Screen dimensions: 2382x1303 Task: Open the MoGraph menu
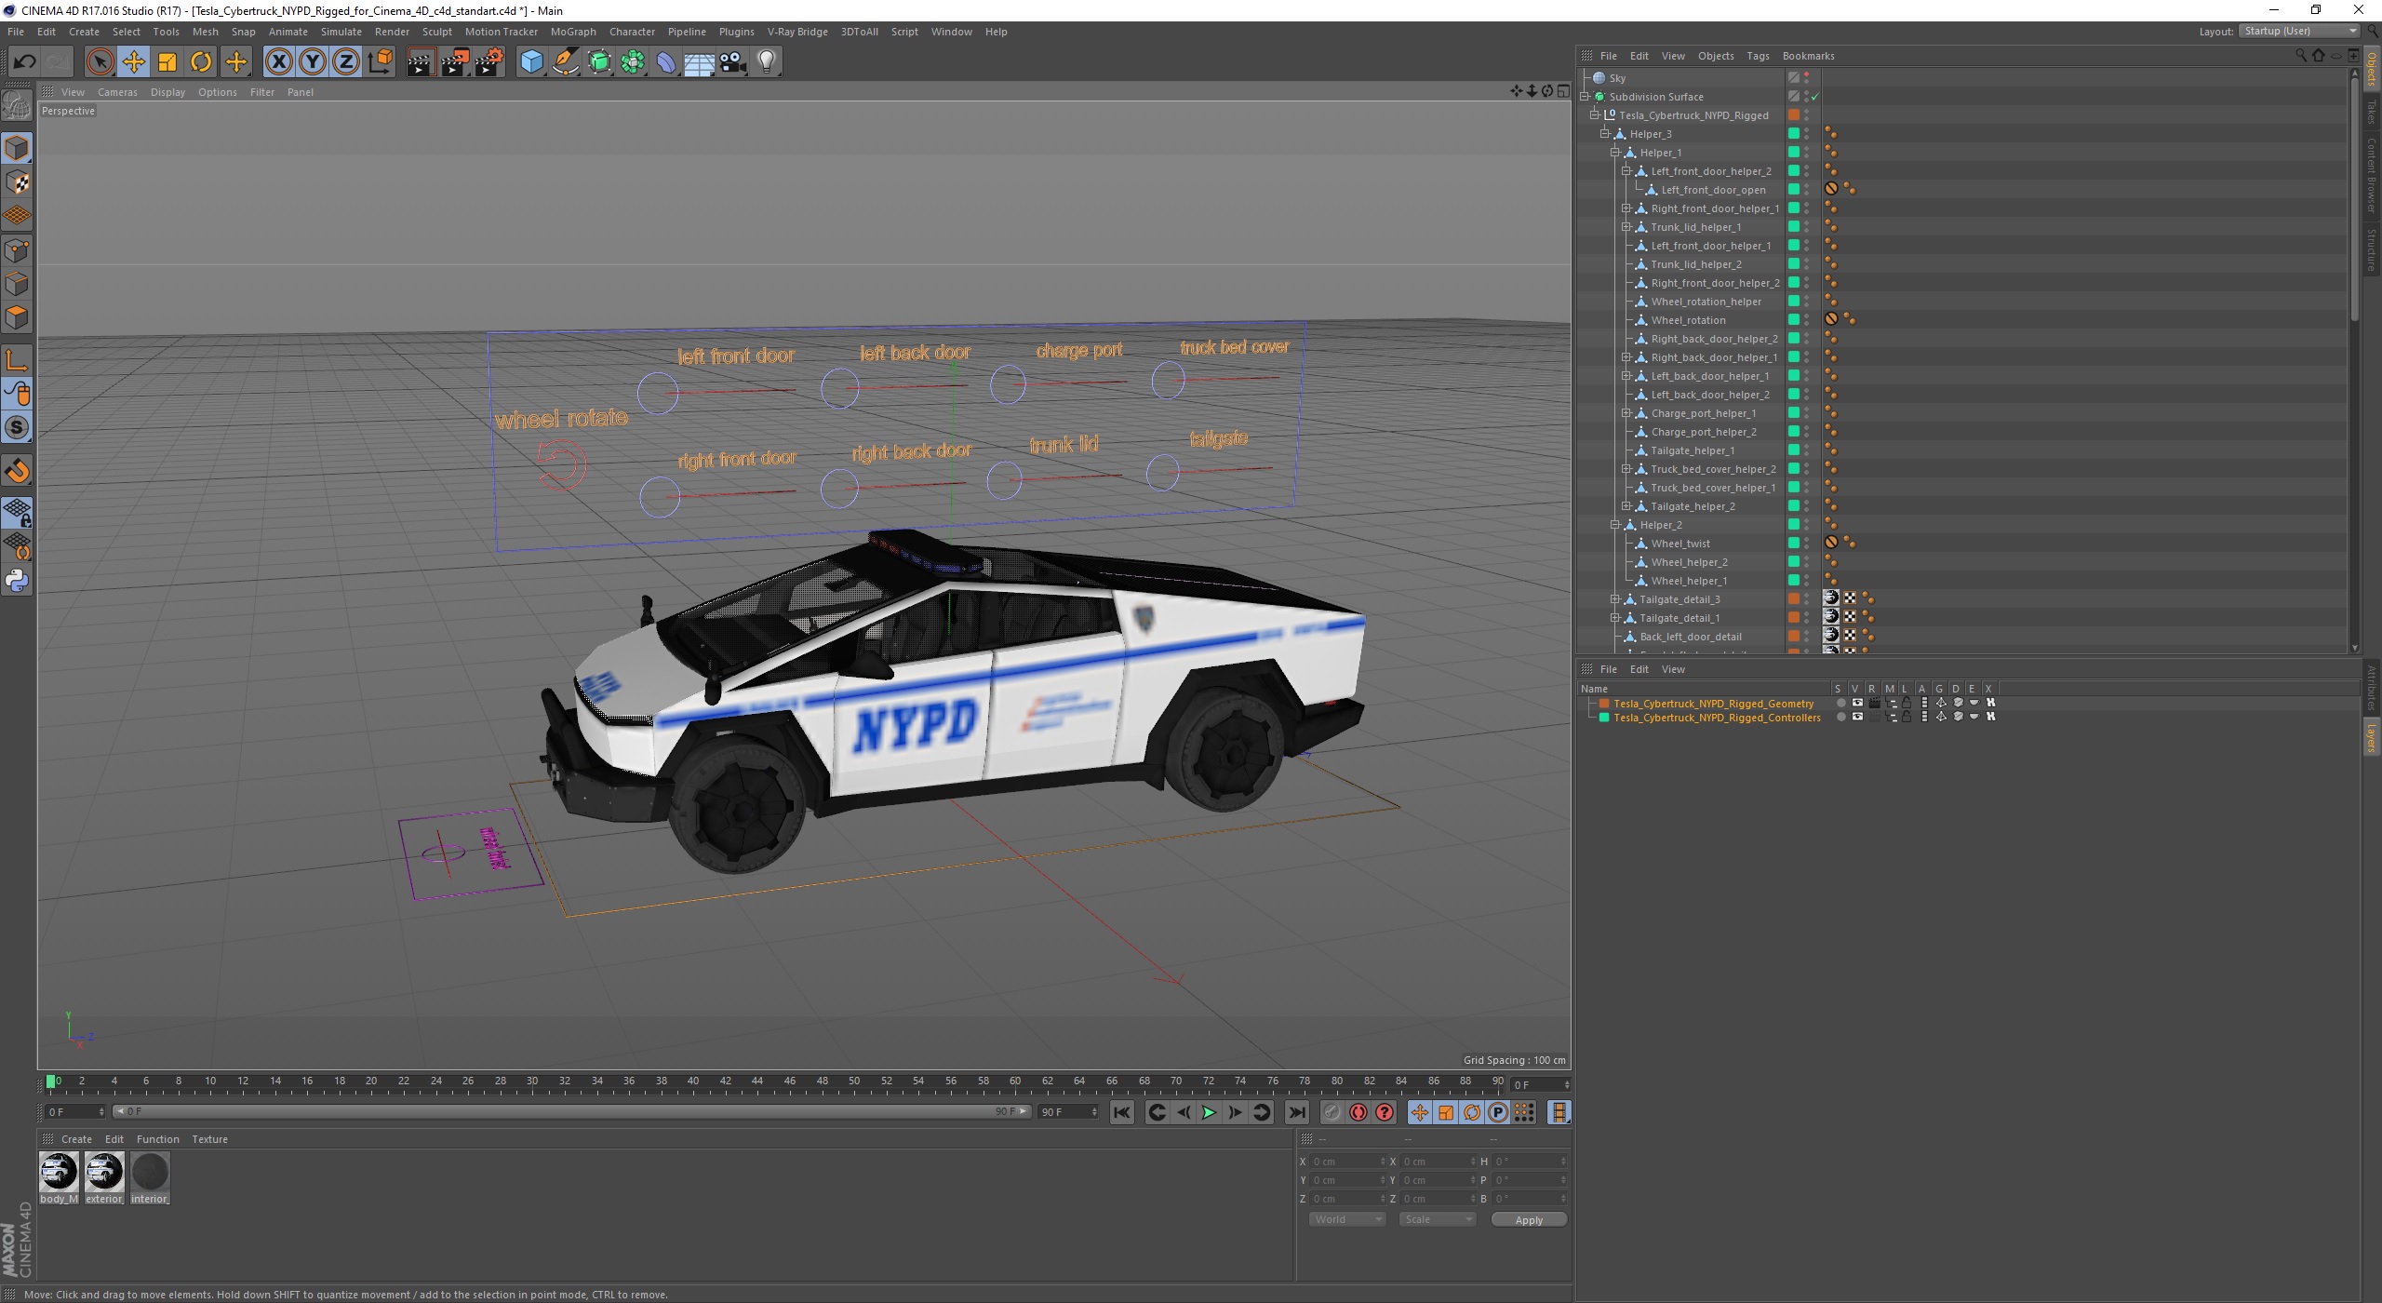(x=573, y=32)
